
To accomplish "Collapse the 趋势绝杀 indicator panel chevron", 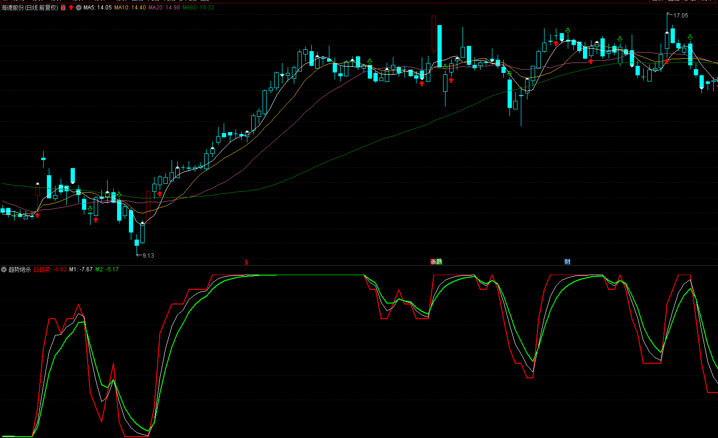I will (4, 269).
